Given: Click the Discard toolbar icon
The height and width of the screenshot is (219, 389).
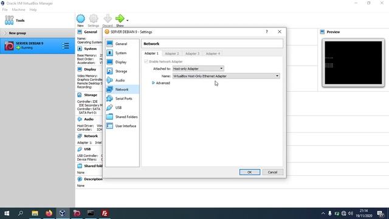Looking at the screenshot, I should [x=108, y=19].
